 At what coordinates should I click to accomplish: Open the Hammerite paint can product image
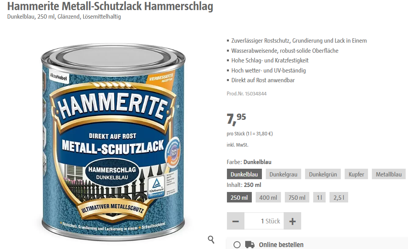[x=113, y=142]
